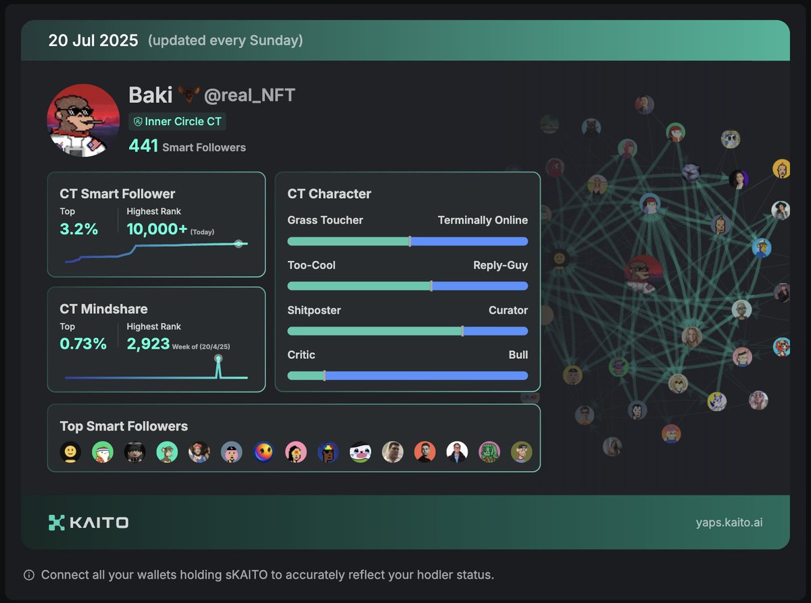
Task: Click the 20 Jul 2025 date header
Action: [95, 41]
